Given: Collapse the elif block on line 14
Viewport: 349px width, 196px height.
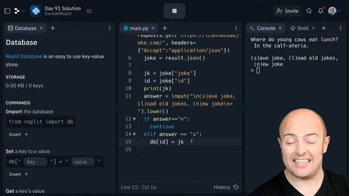Looking at the screenshot, I should (134, 134).
